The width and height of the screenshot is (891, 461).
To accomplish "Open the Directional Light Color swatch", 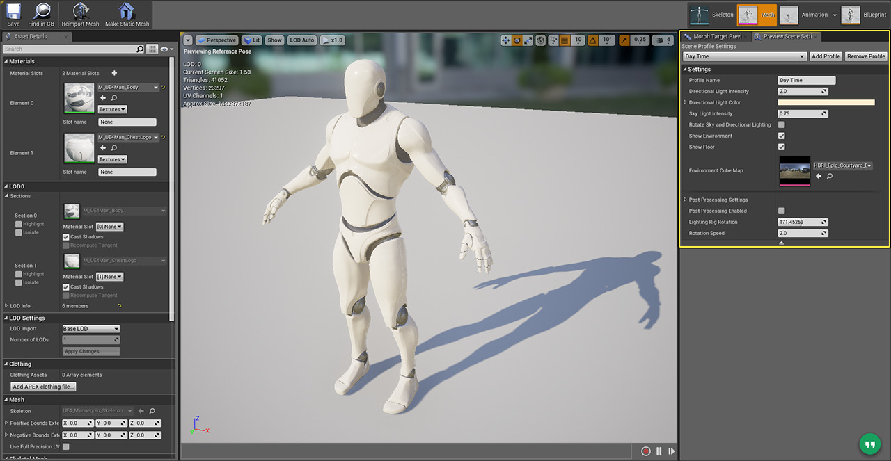I will click(826, 103).
